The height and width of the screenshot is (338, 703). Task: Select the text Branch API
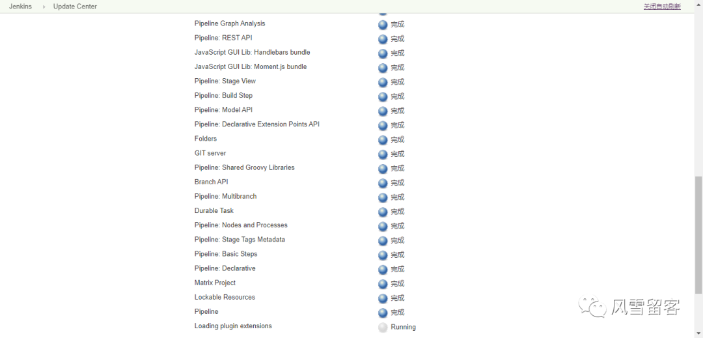pos(211,182)
